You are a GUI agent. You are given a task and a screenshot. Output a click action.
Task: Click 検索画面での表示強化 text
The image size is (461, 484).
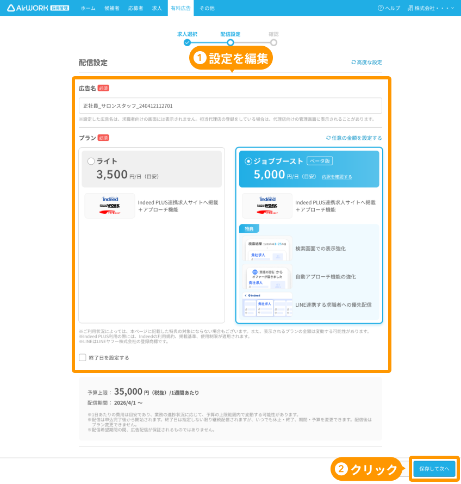pos(320,249)
